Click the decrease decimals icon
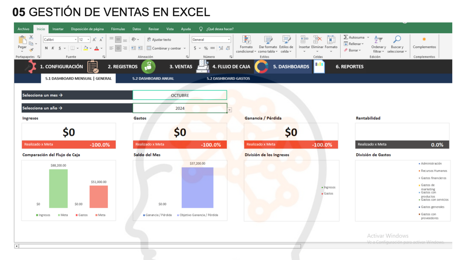Viewport: 464px width, 260px height. [x=228, y=48]
